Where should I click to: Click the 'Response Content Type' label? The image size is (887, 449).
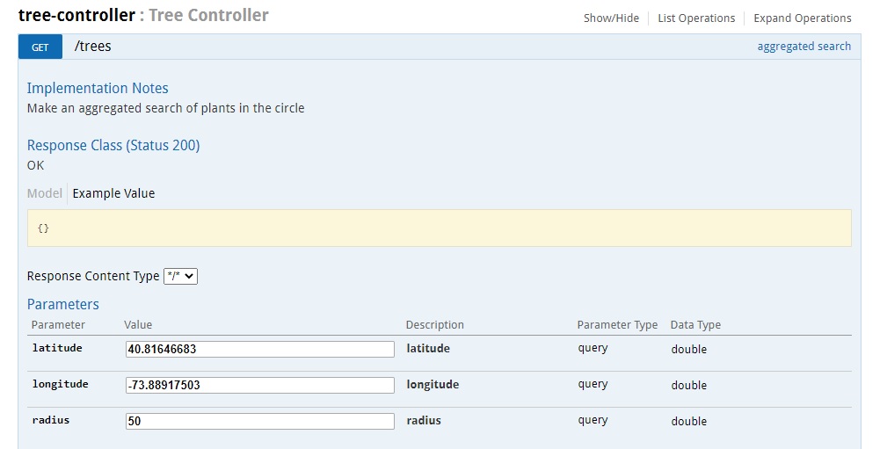pyautogui.click(x=93, y=276)
